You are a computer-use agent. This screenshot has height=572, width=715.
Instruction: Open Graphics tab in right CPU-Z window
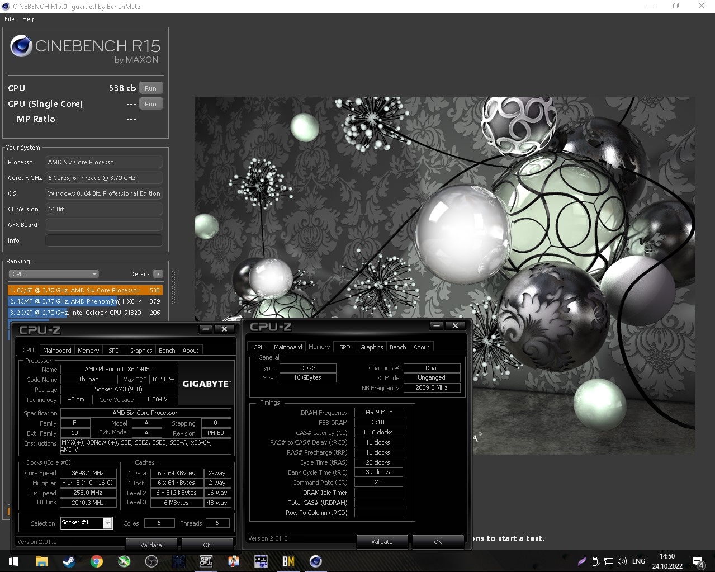pyautogui.click(x=372, y=347)
